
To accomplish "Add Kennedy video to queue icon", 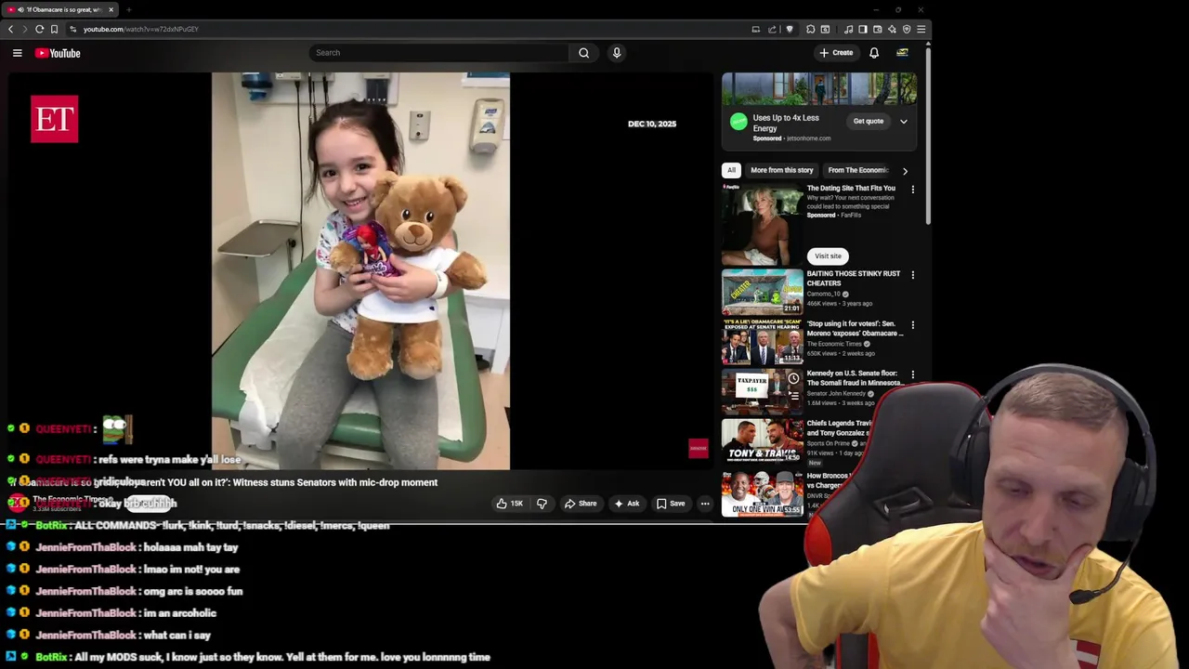I will coord(793,395).
